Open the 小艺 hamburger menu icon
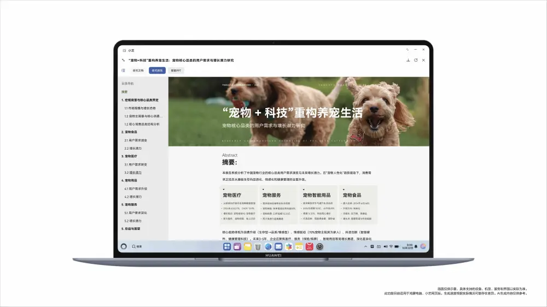The height and width of the screenshot is (307, 547). (x=124, y=50)
